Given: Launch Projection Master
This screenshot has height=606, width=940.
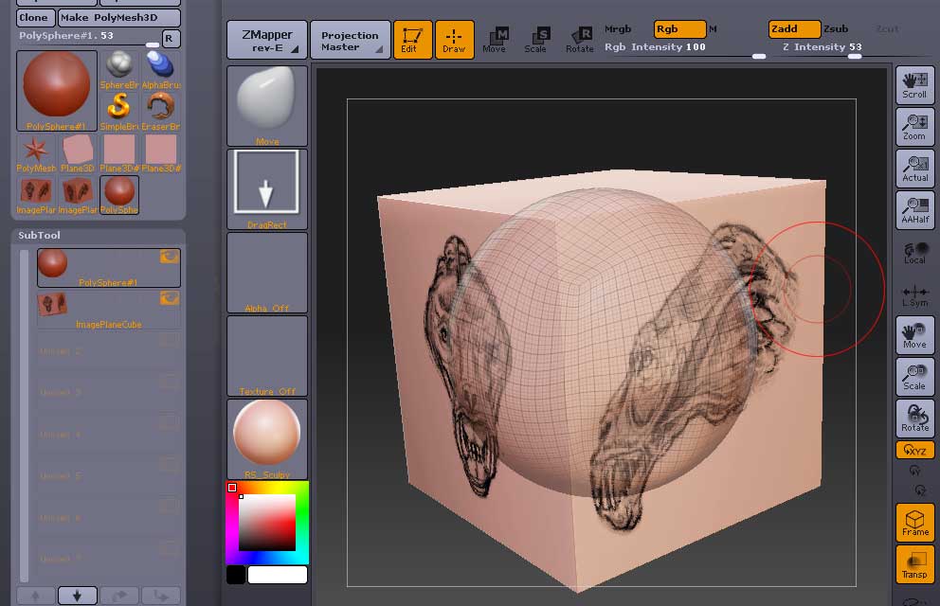Looking at the screenshot, I should click(351, 40).
